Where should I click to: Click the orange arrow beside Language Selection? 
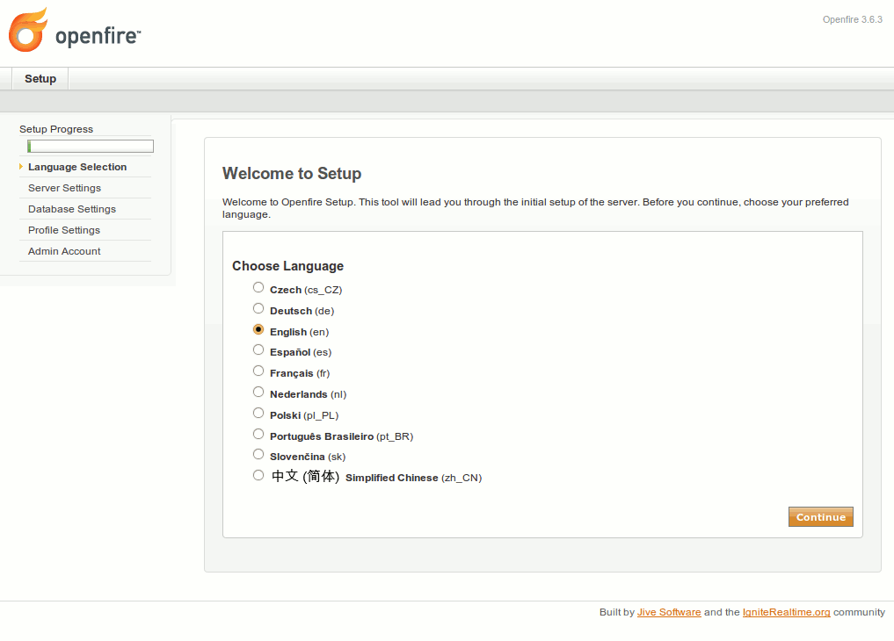pyautogui.click(x=20, y=167)
